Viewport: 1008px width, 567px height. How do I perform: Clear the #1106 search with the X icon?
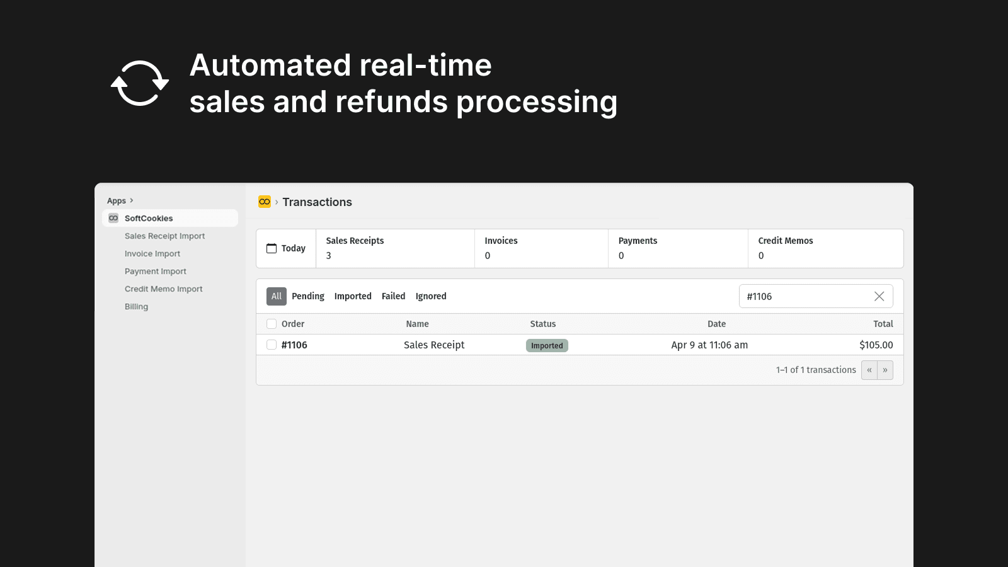tap(879, 296)
